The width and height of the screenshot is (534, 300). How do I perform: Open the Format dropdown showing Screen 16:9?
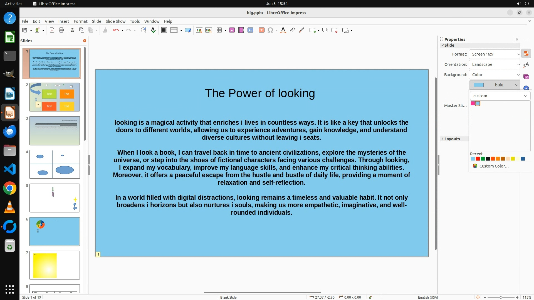click(495, 54)
